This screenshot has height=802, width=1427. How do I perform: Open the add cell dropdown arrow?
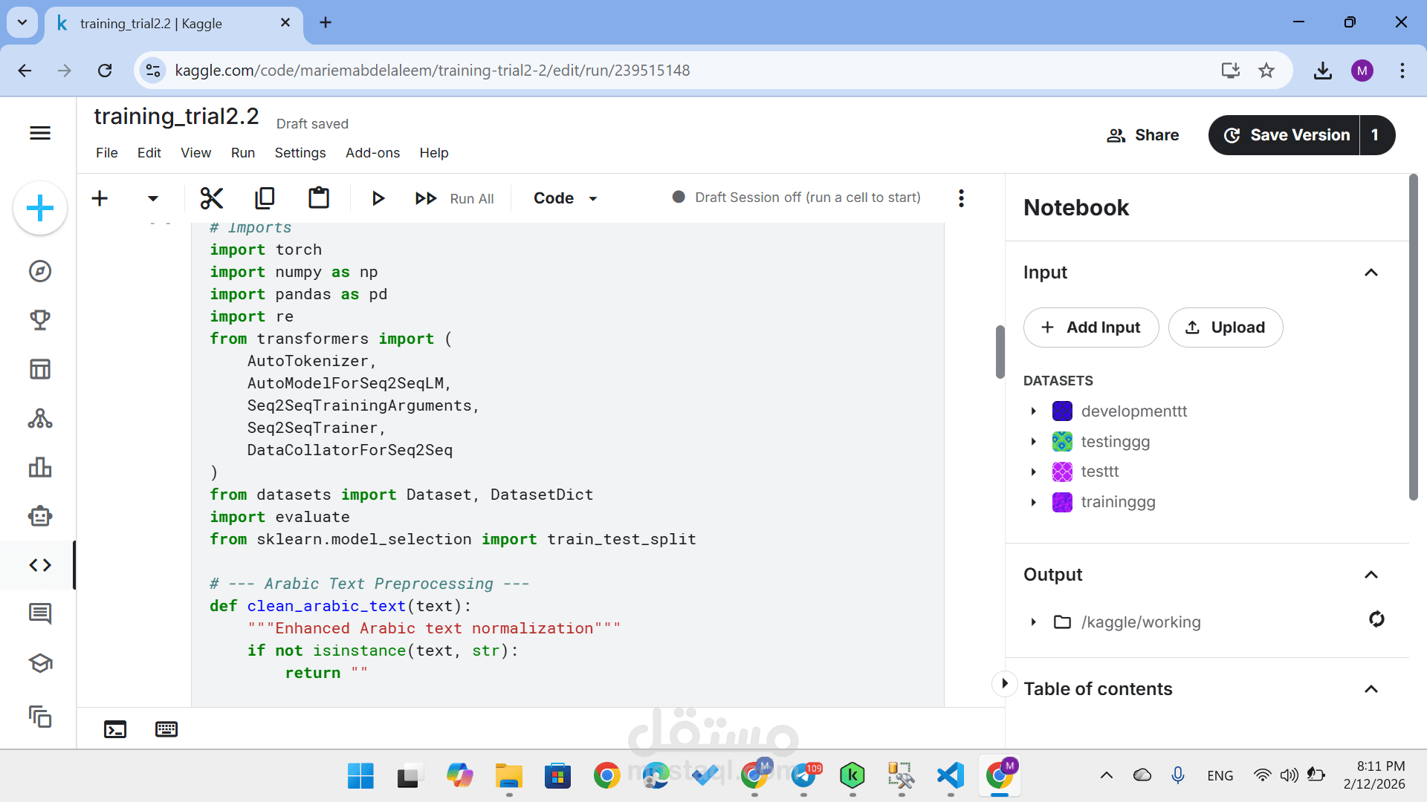pyautogui.click(x=153, y=198)
